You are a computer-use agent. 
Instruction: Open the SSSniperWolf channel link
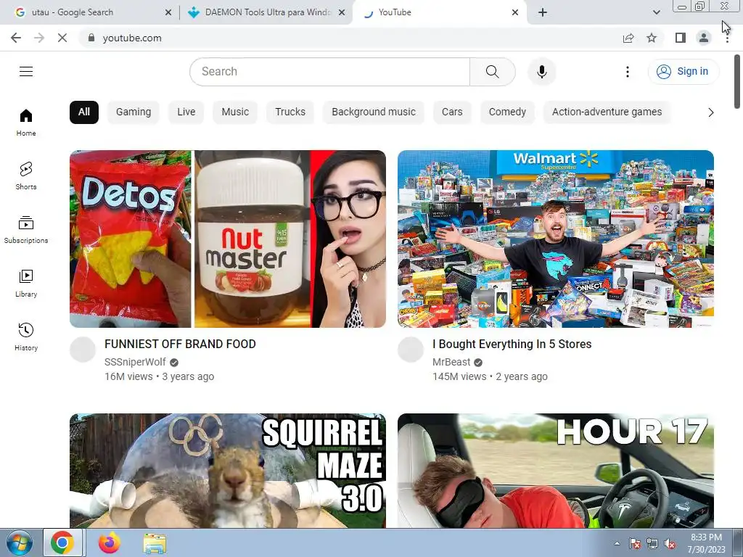(135, 363)
